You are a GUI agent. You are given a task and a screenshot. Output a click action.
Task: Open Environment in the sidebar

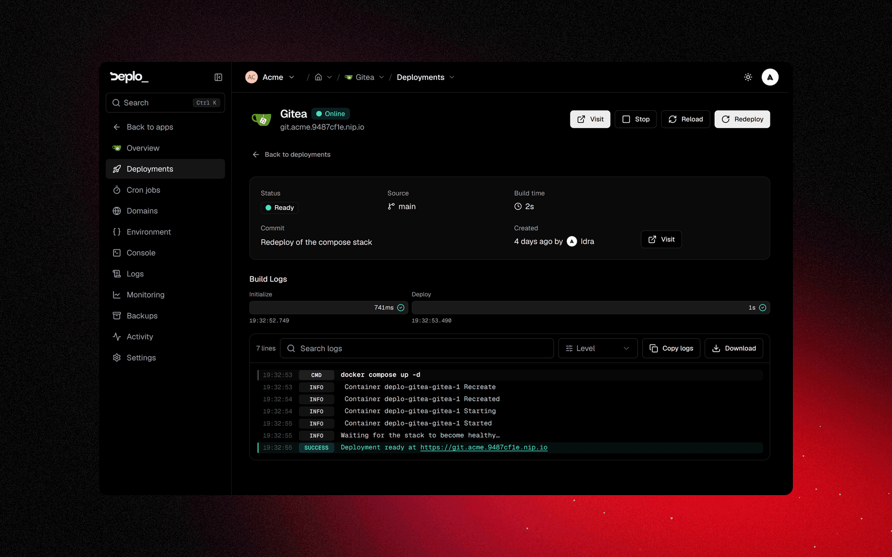[x=165, y=232]
